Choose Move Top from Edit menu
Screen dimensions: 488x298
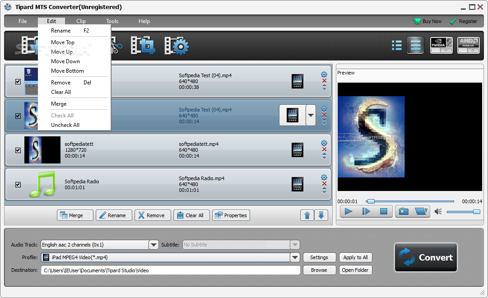click(74, 42)
